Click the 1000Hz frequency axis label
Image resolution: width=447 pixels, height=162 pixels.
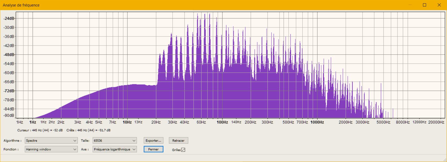pos(317,122)
